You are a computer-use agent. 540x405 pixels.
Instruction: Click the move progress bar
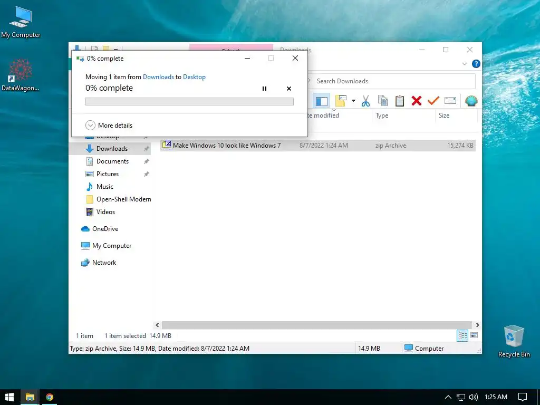189,101
